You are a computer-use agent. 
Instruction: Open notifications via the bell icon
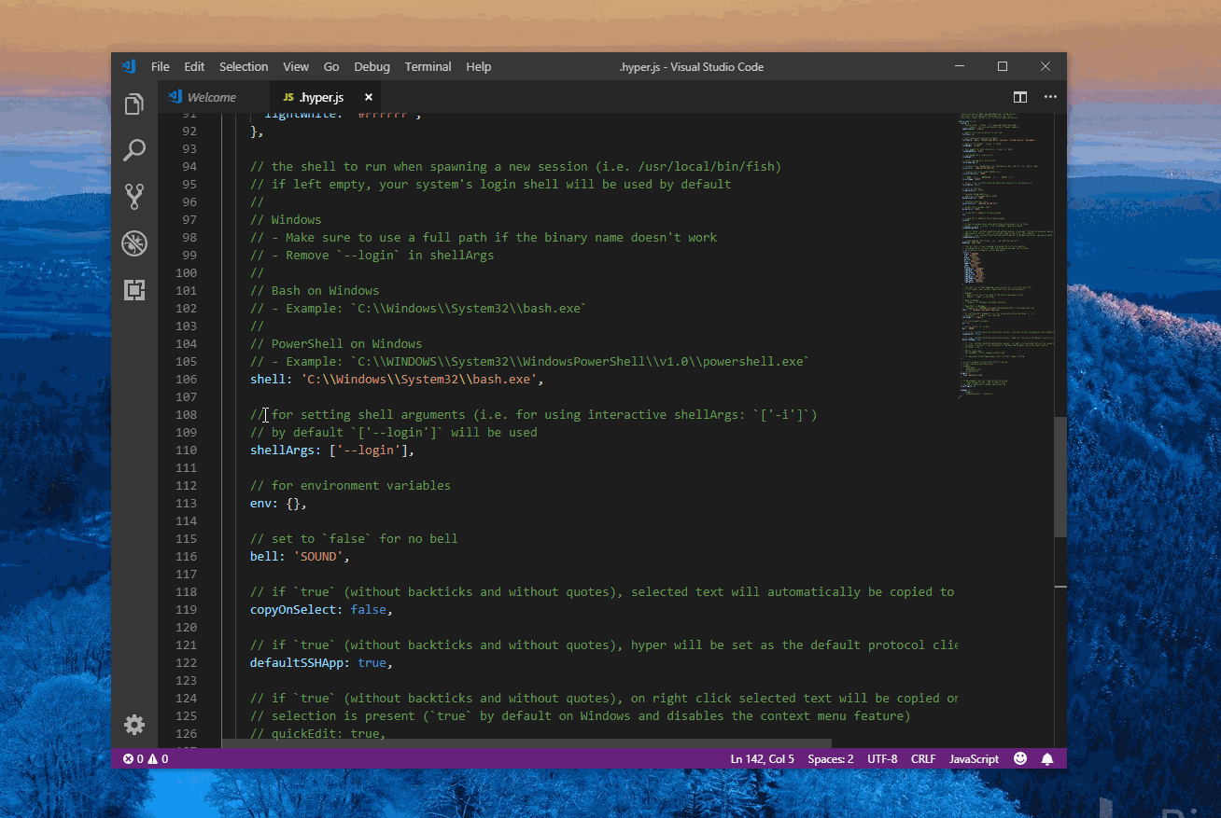tap(1046, 758)
